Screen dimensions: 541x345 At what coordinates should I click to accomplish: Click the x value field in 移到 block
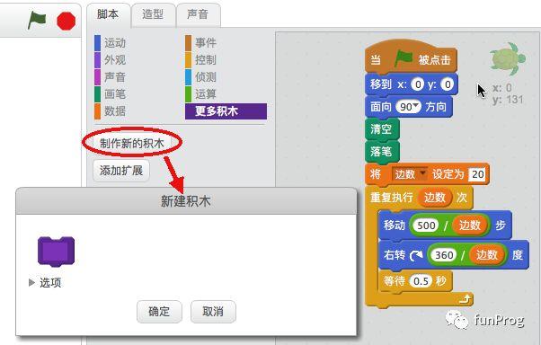pyautogui.click(x=418, y=84)
